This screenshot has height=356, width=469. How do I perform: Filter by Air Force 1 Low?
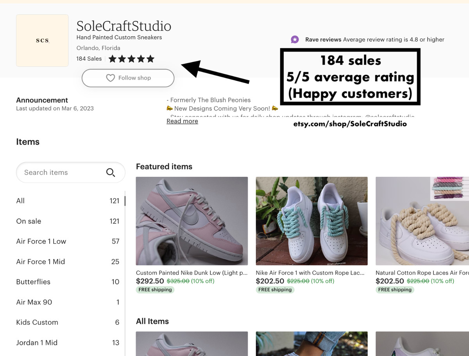click(x=41, y=242)
